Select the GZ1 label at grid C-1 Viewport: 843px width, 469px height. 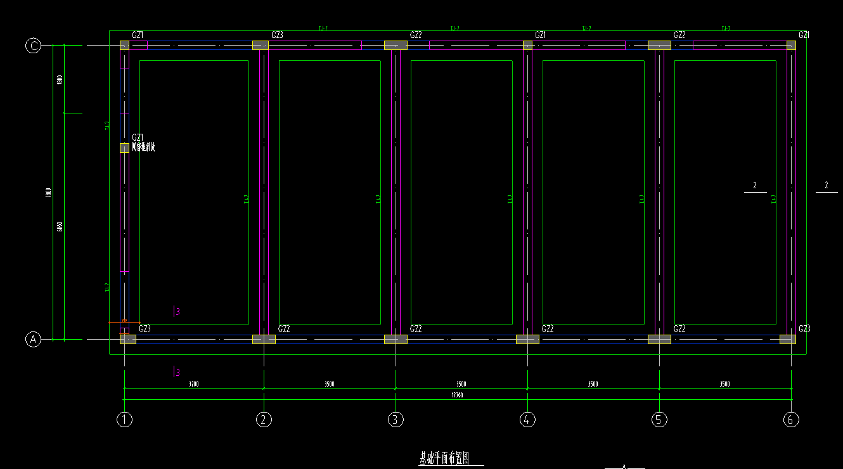(138, 35)
